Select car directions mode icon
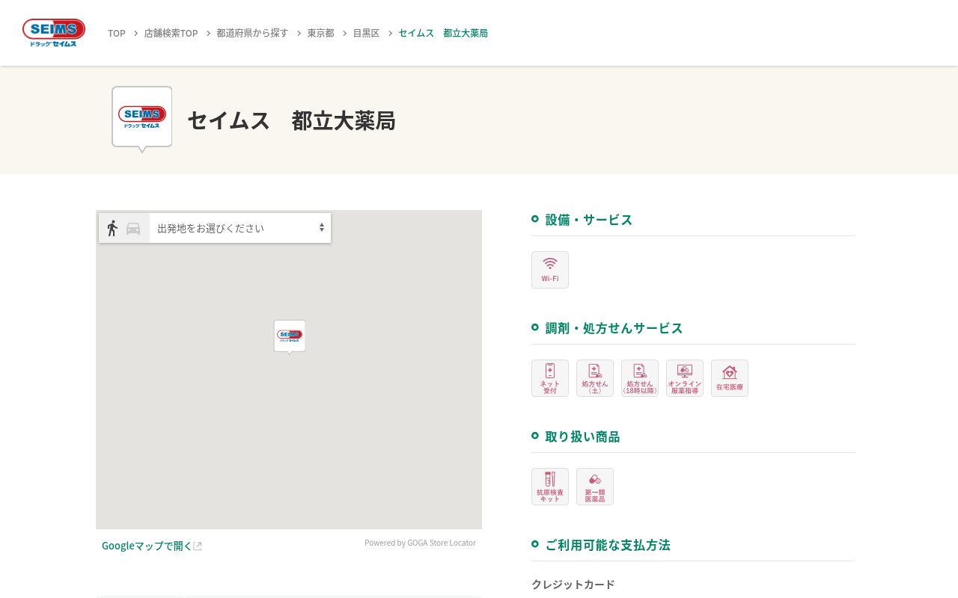The image size is (958, 598). tap(133, 229)
